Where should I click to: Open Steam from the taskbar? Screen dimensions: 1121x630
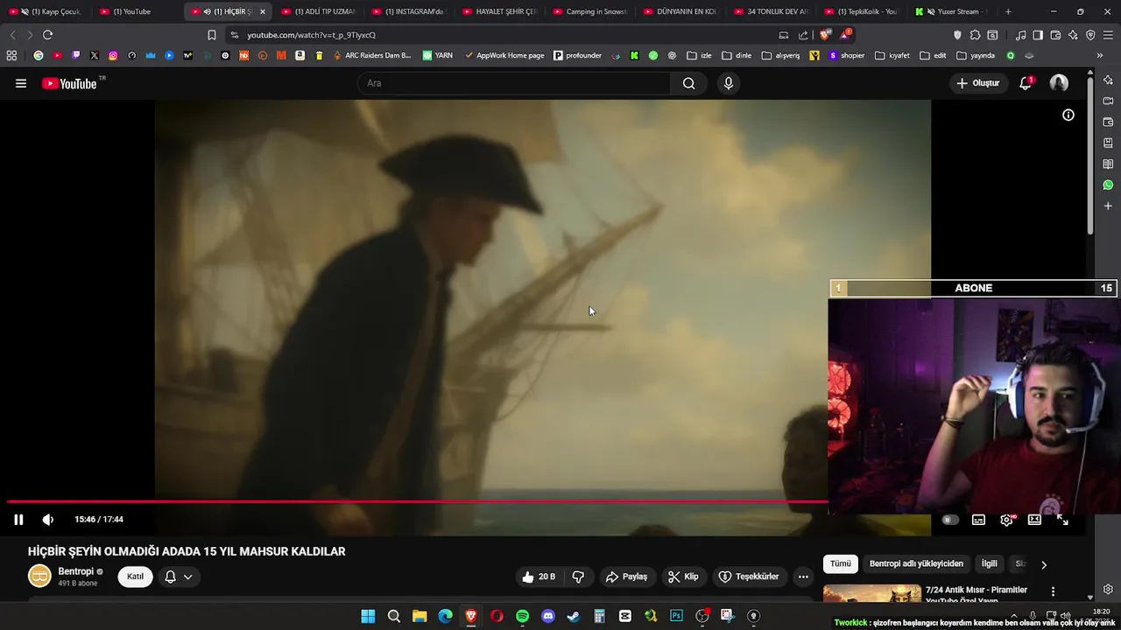click(574, 616)
